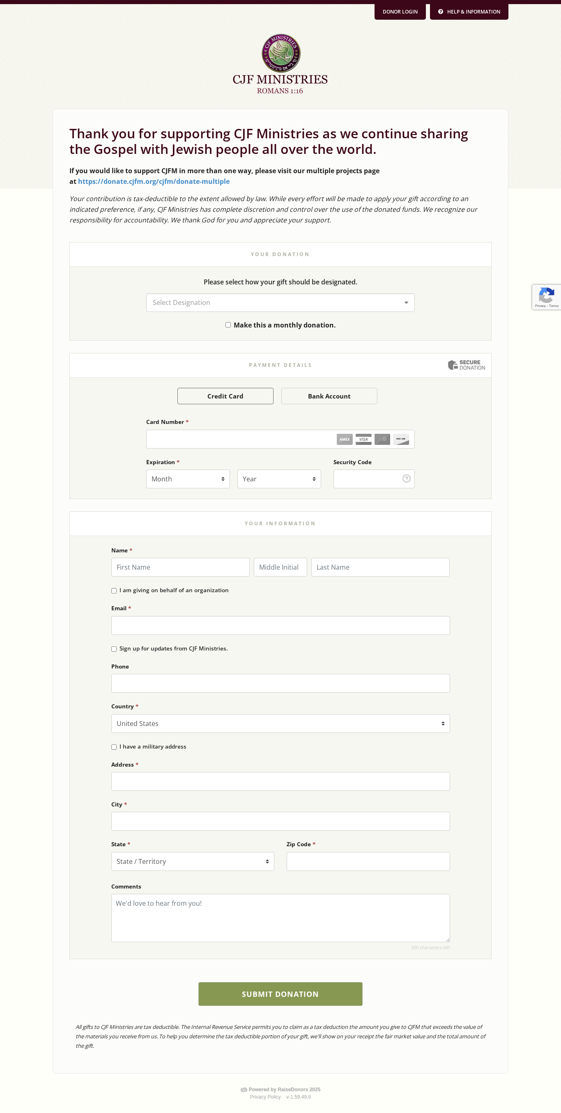Focus the Address field

tap(280, 781)
